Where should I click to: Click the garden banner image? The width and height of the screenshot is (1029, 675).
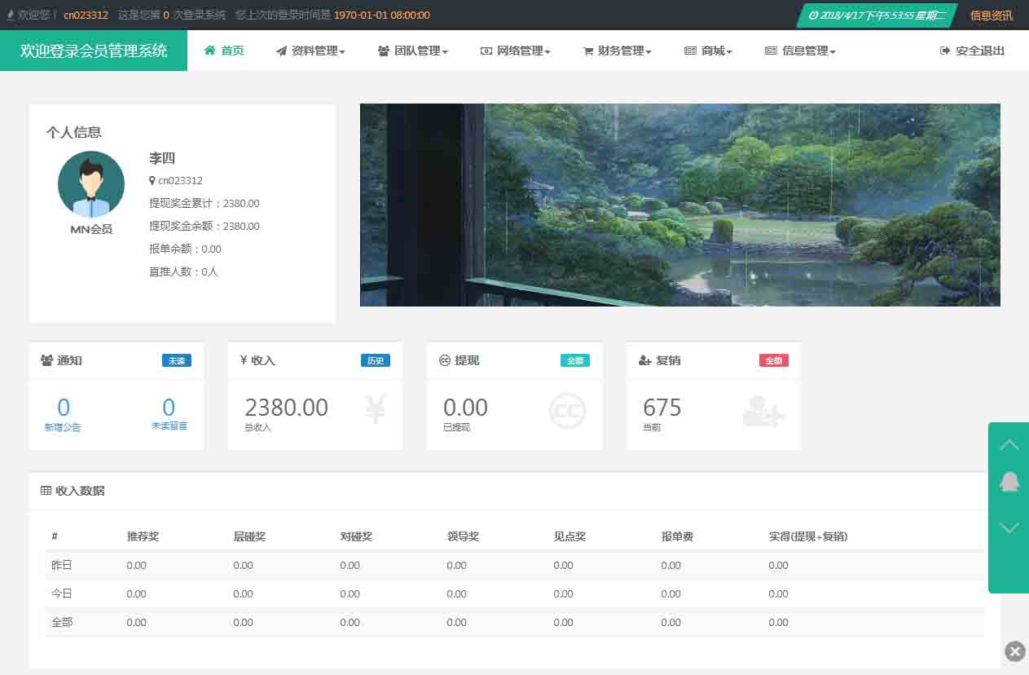pyautogui.click(x=679, y=205)
